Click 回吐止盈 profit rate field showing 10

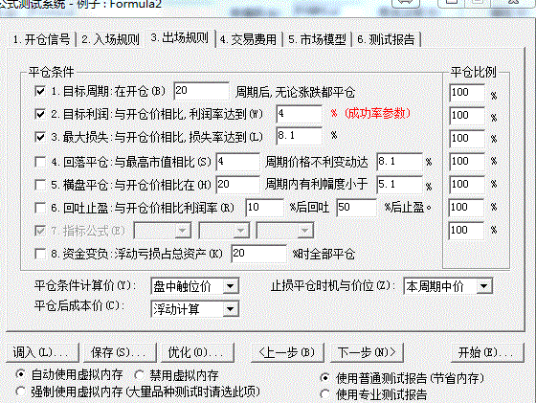coord(264,208)
